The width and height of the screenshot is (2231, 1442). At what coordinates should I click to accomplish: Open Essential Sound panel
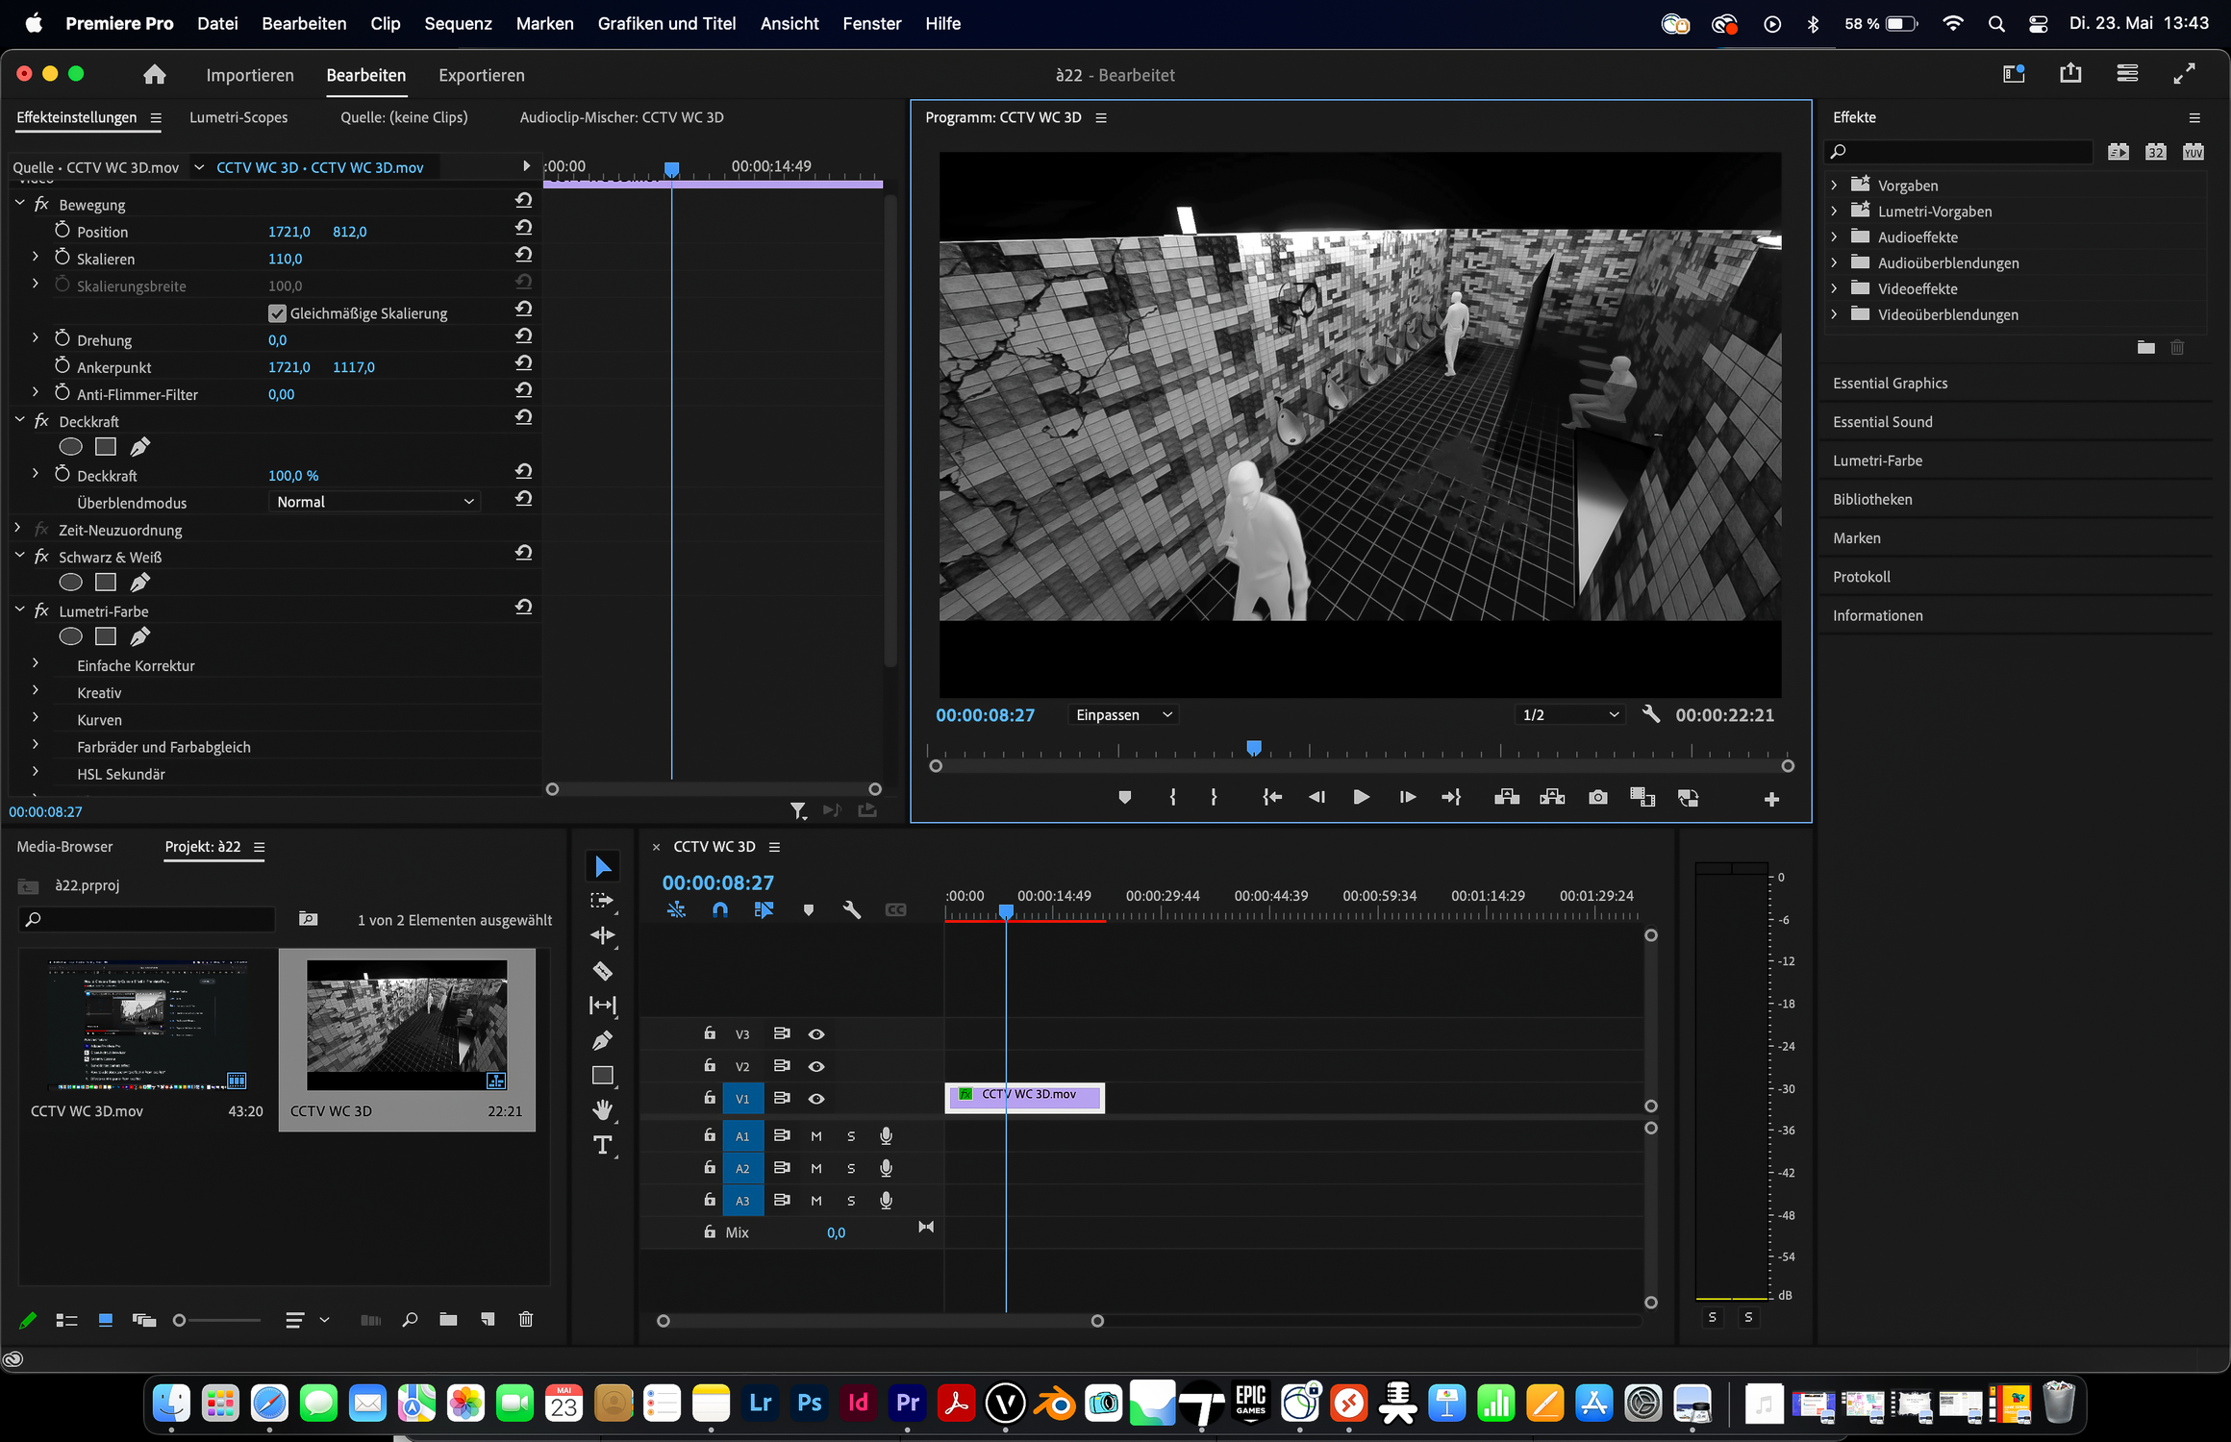click(1882, 421)
